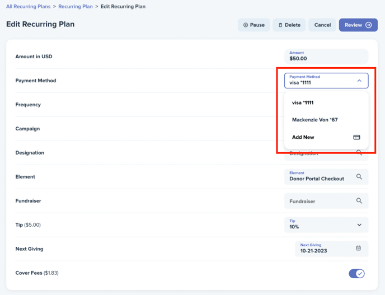Click the search magnifier in the Element field
The width and height of the screenshot is (385, 295).
[359, 176]
